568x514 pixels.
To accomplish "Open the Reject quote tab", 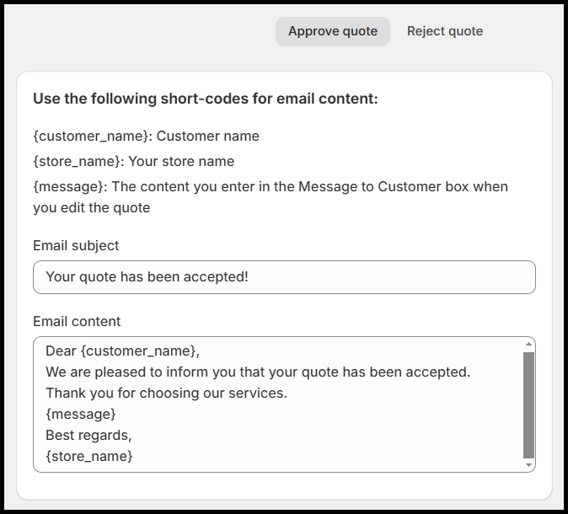I will pos(444,31).
